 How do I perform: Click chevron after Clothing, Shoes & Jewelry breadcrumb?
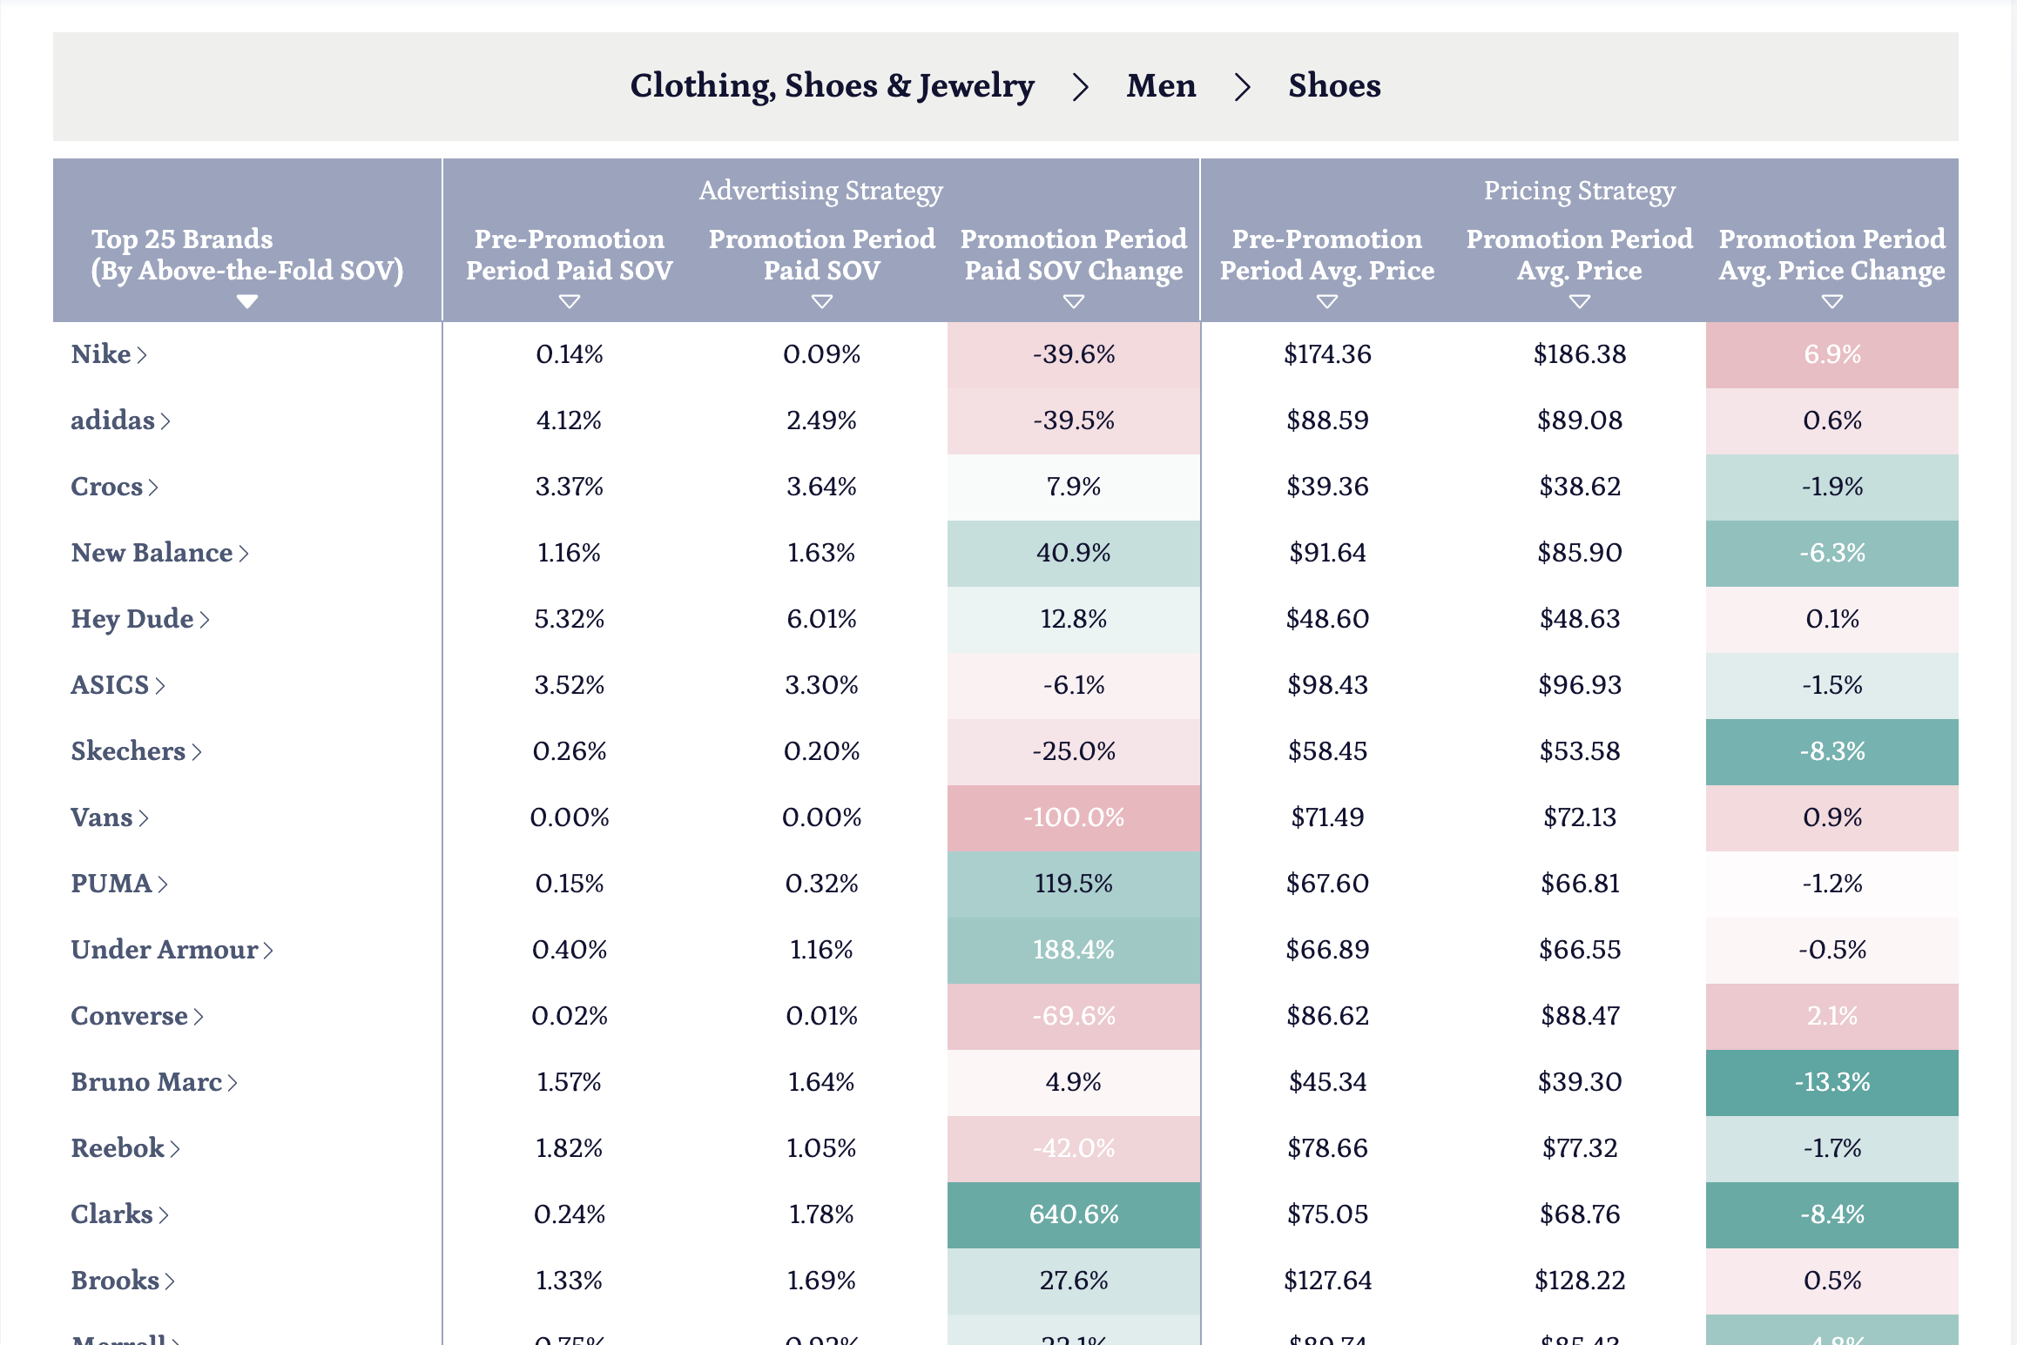[1080, 86]
